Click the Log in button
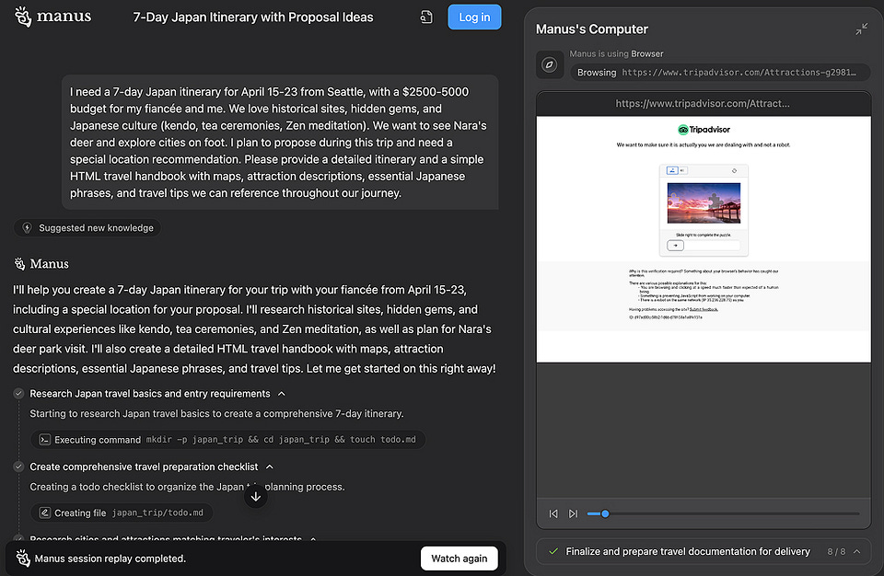 pos(474,17)
